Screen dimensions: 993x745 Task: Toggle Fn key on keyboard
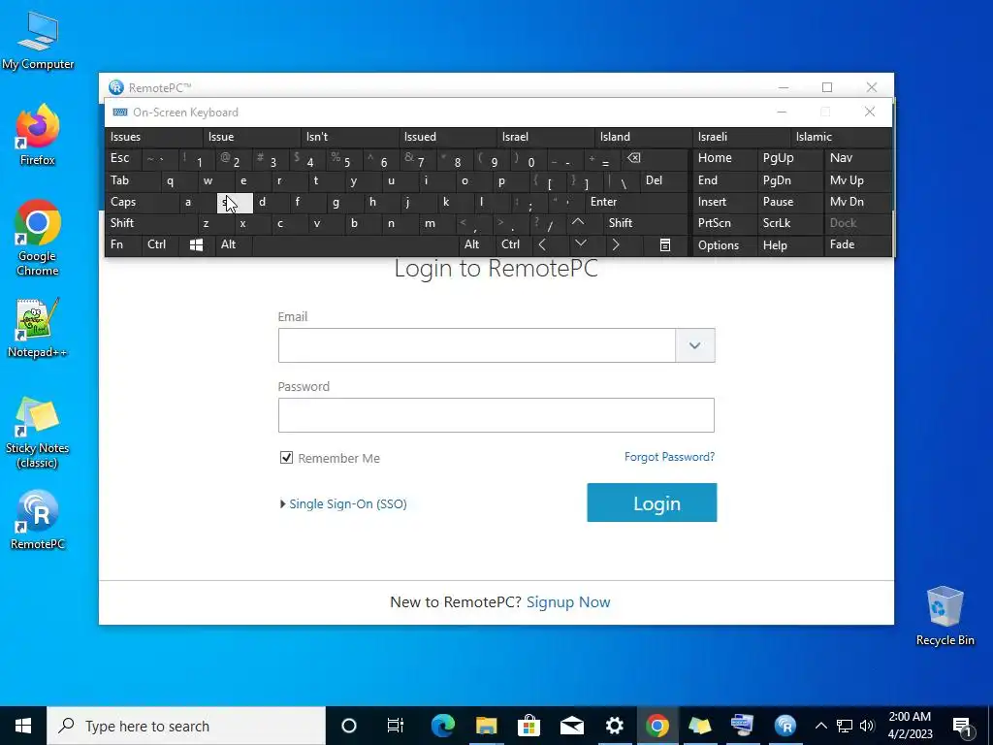tap(123, 244)
